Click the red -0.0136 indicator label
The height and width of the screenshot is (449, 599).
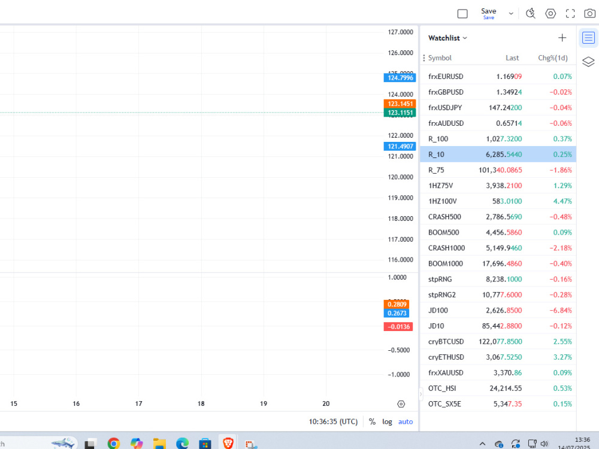coord(398,327)
